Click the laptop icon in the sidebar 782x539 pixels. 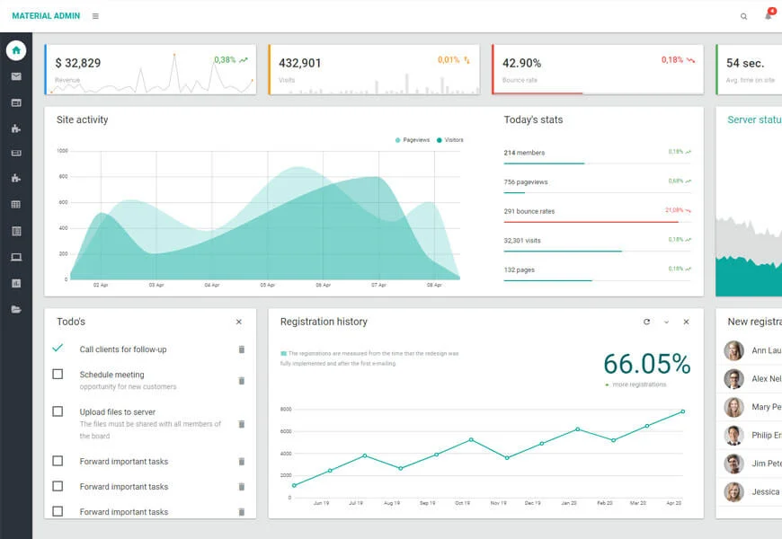coord(16,257)
